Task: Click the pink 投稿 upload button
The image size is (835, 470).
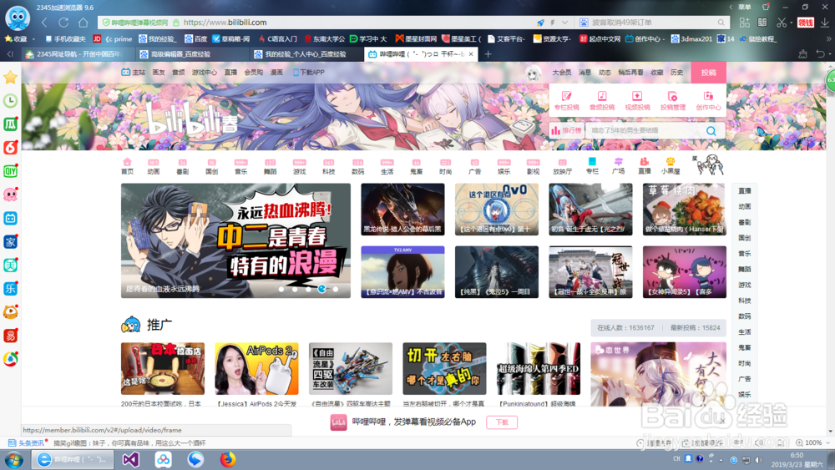Action: [x=708, y=73]
